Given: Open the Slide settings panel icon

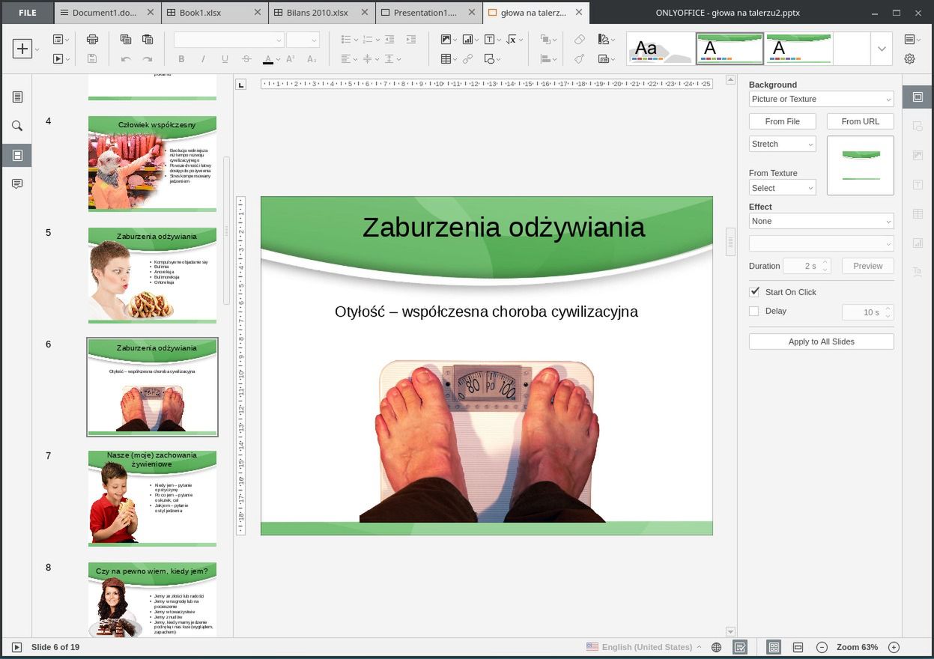Looking at the screenshot, I should (917, 97).
